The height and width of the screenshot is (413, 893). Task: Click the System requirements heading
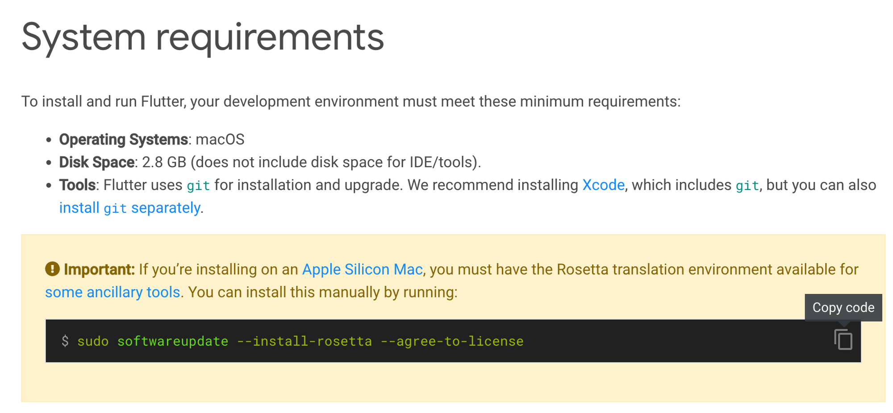202,37
